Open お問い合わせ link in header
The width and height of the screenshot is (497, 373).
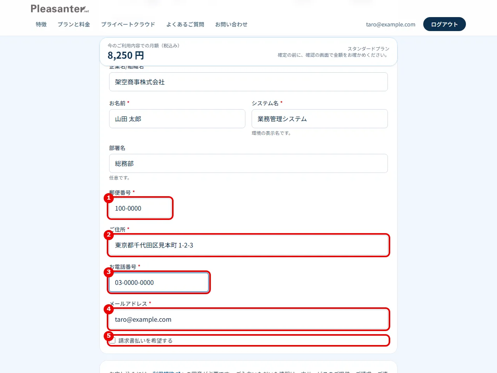click(231, 24)
